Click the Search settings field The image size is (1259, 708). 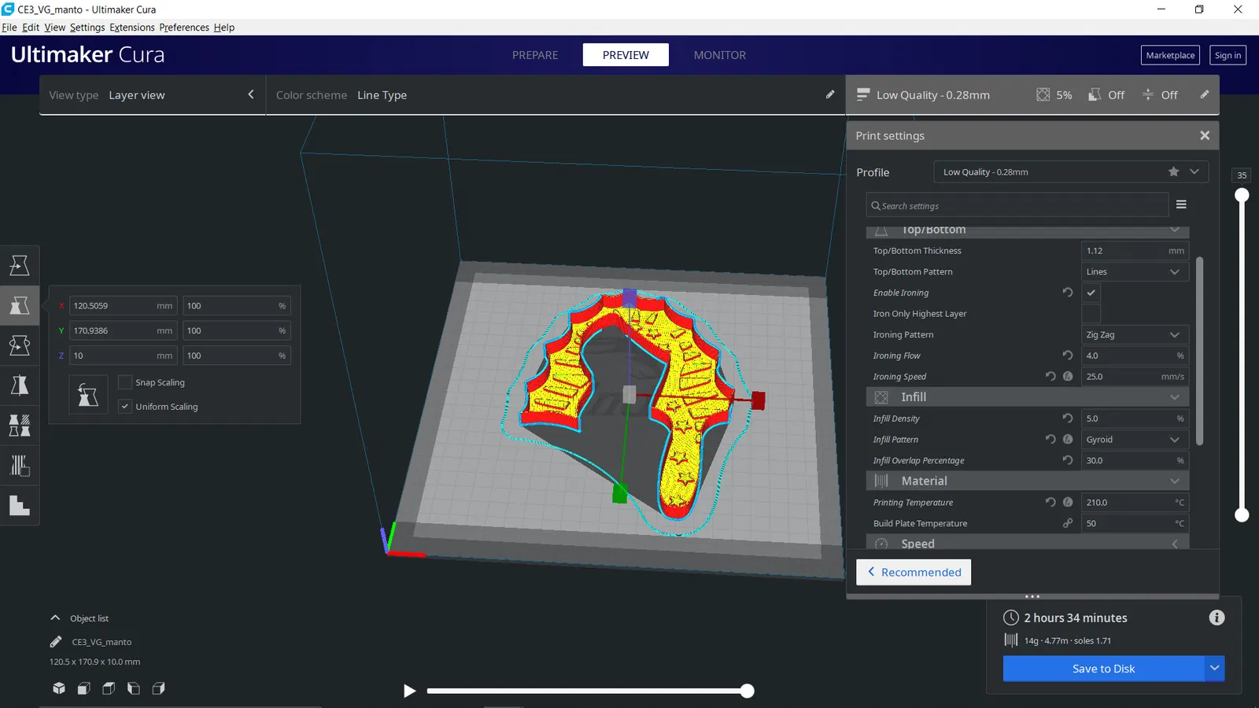pyautogui.click(x=1017, y=205)
